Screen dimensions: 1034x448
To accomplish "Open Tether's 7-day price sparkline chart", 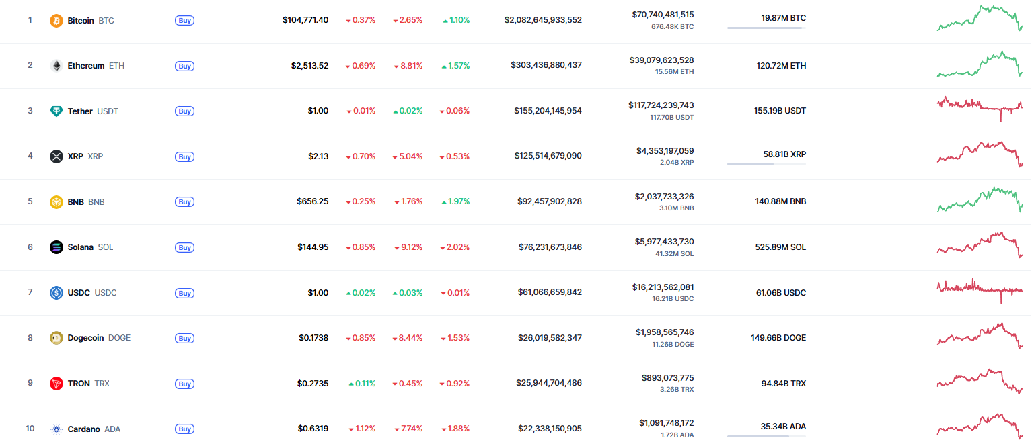I will pos(980,107).
